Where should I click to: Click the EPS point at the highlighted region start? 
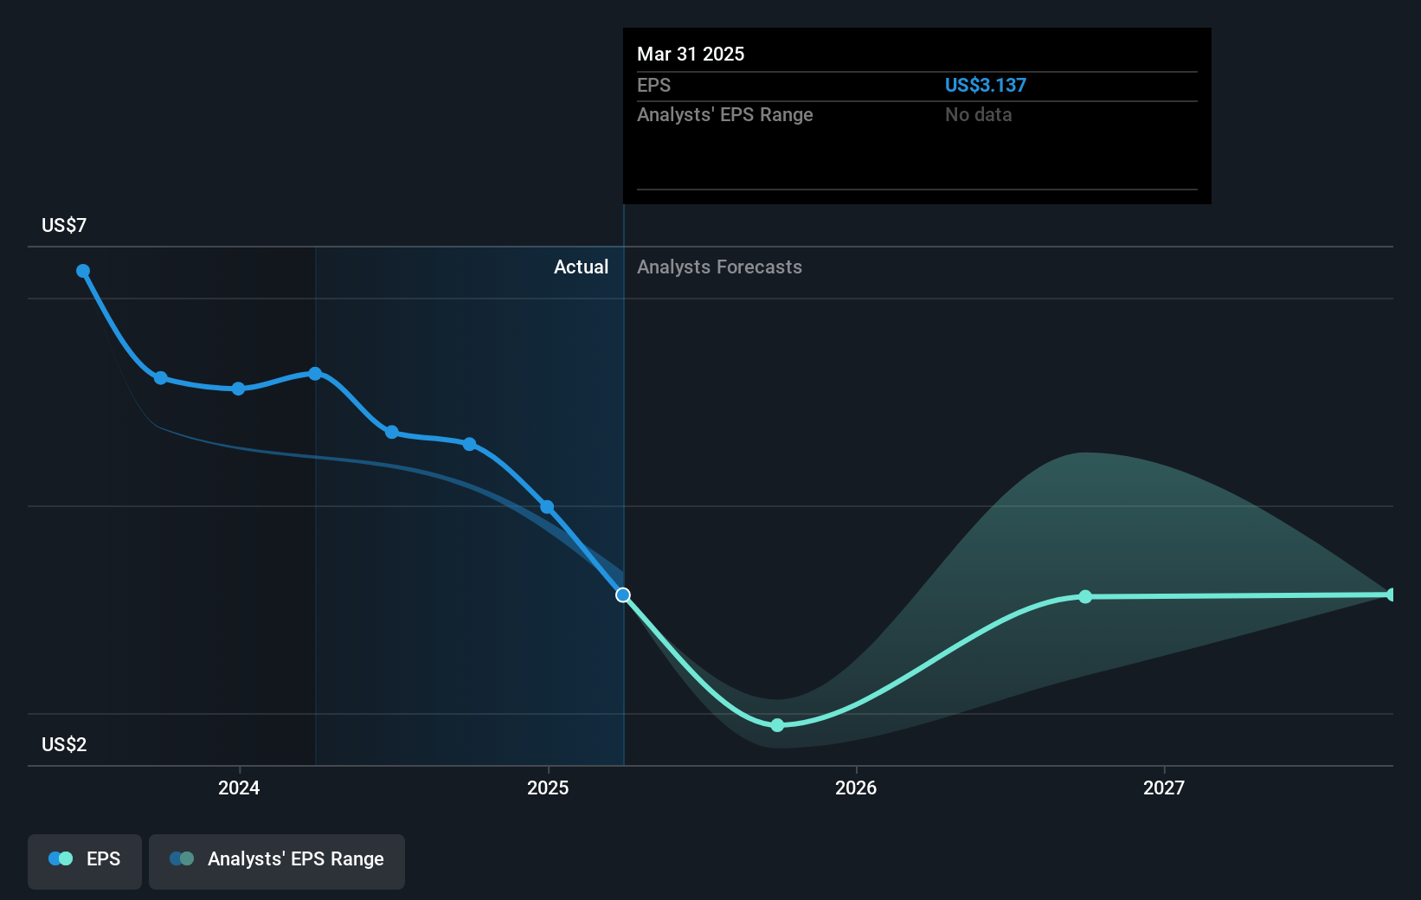click(x=315, y=374)
